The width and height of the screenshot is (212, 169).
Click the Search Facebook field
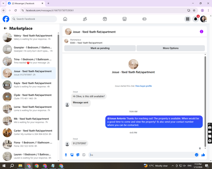click(34, 19)
